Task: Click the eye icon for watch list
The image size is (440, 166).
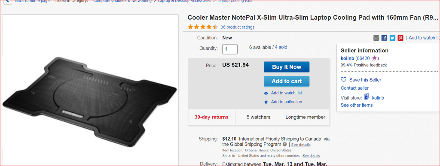Action: [266, 93]
